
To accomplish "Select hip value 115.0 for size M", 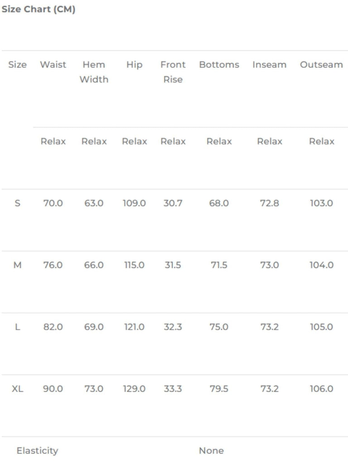I will point(134,265).
